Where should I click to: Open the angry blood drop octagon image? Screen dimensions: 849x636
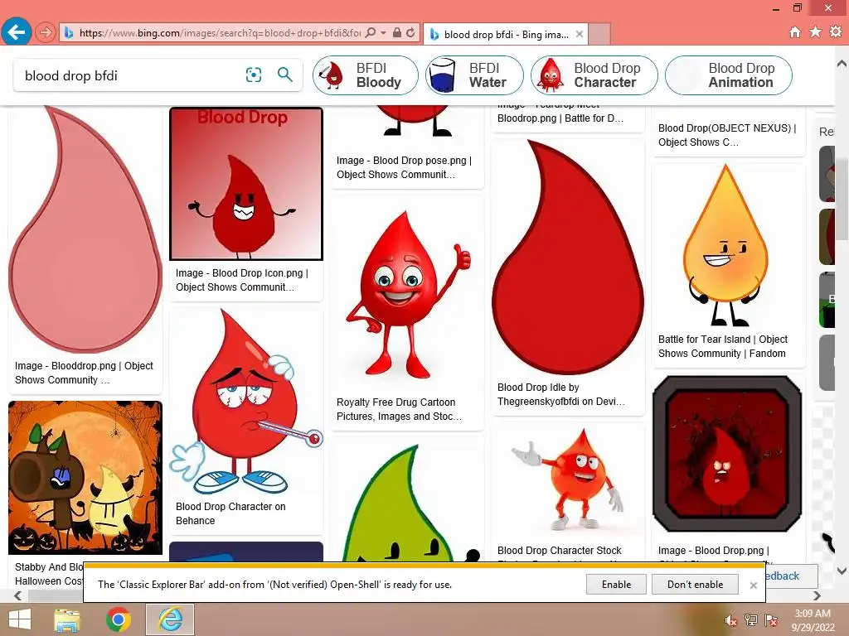[x=727, y=454]
